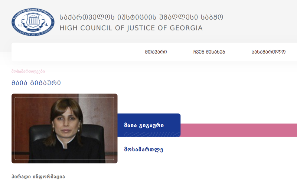
Task: Click the open book symbol inside the emblem
Action: 20,25
